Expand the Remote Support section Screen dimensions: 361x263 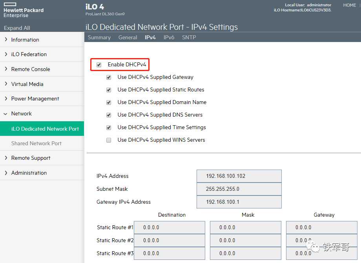pos(6,158)
